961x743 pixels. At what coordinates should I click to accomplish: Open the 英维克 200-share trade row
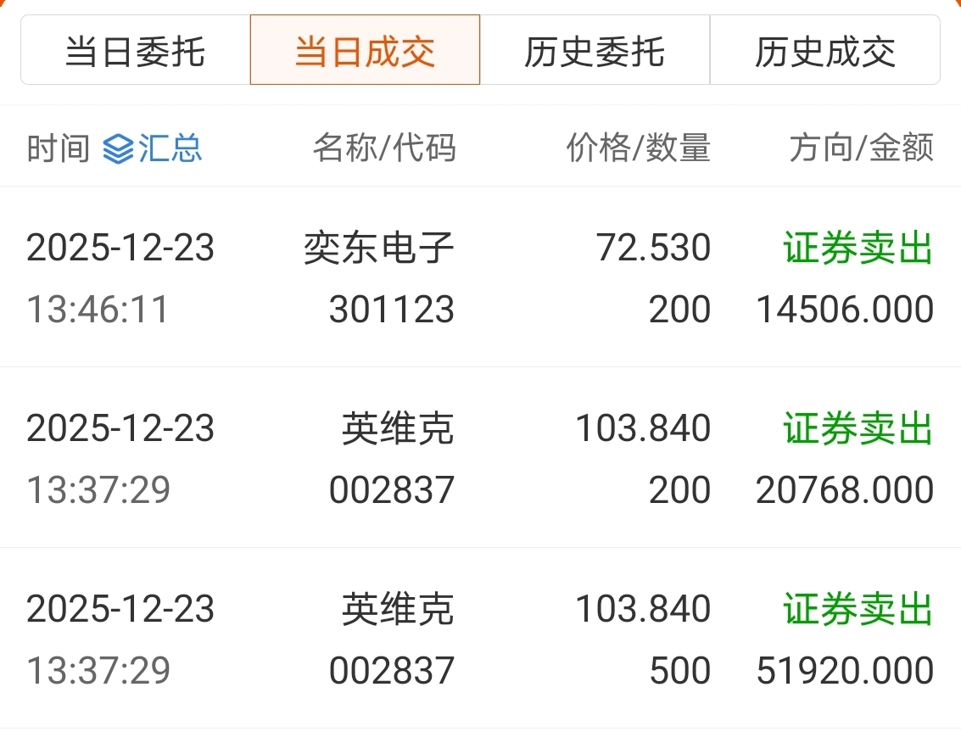[x=480, y=457]
